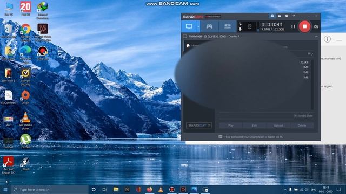Viewport: 346px width, 194px height.
Task: Open How to Record Smartphone link
Action: pyautogui.click(x=254, y=137)
